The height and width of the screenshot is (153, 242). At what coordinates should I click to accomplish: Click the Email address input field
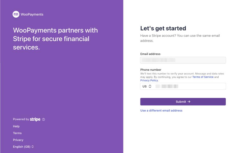point(183,60)
